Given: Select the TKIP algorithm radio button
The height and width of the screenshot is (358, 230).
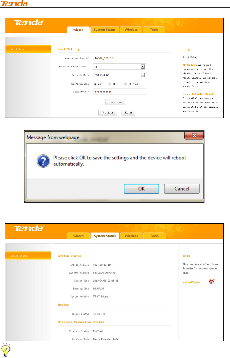Looking at the screenshot, I should tap(110, 84).
